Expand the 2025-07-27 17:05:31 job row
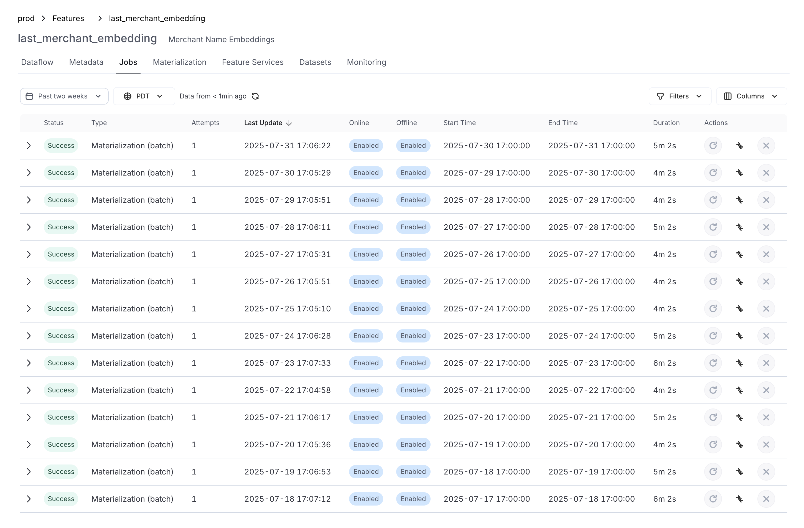 click(x=29, y=254)
